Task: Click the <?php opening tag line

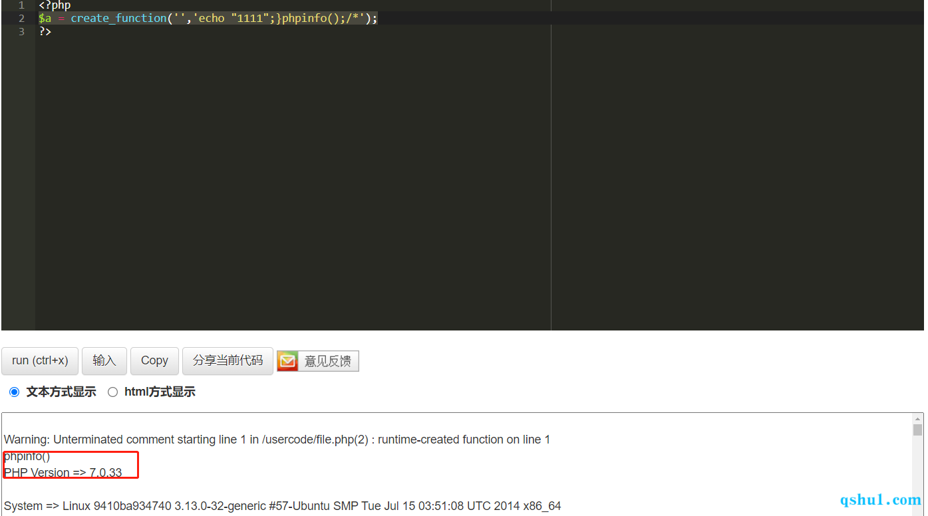Action: (x=55, y=5)
